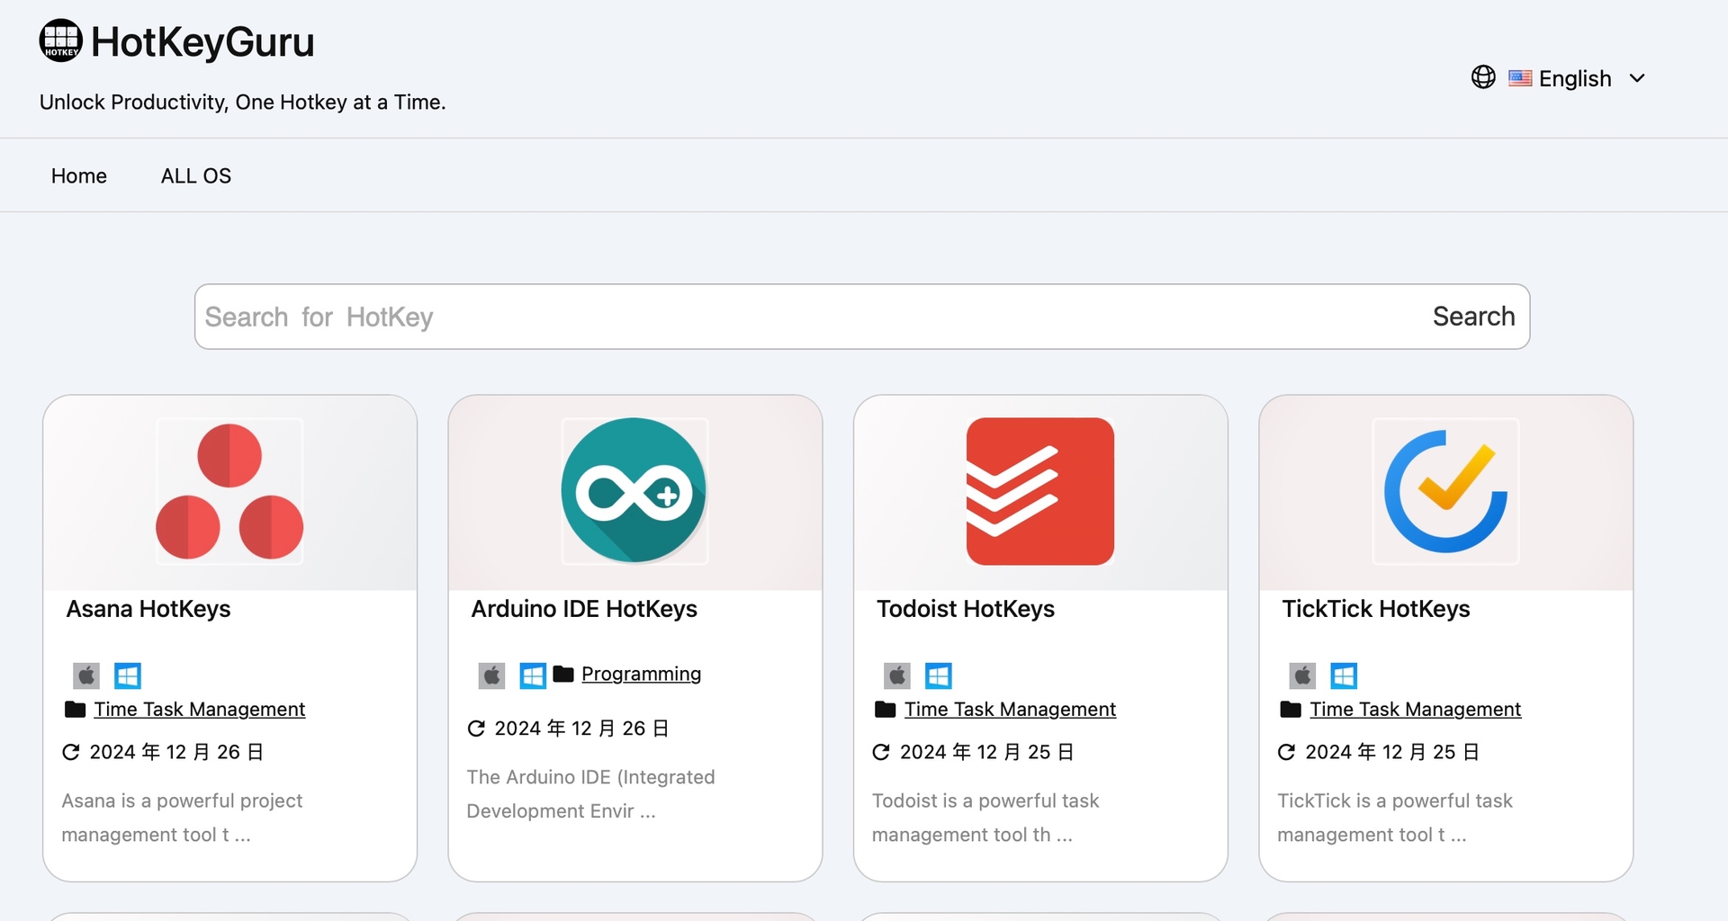Open Time Task Management link under TickTick
This screenshot has height=921, width=1728.
pos(1416,710)
